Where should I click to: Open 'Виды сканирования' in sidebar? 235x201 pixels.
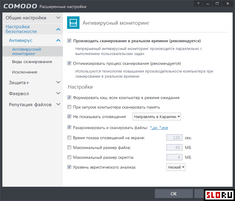click(32, 62)
